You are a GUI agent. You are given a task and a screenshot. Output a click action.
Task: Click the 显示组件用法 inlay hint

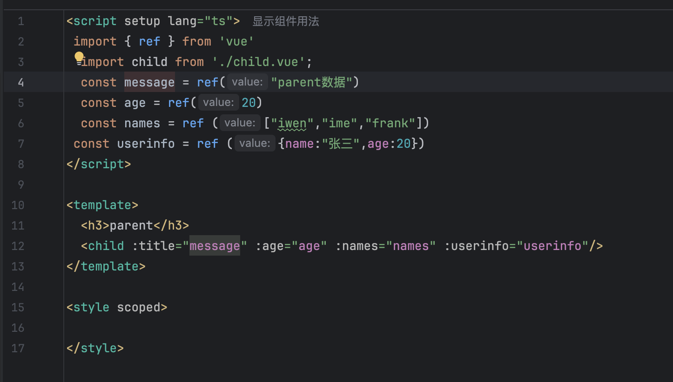pyautogui.click(x=285, y=21)
